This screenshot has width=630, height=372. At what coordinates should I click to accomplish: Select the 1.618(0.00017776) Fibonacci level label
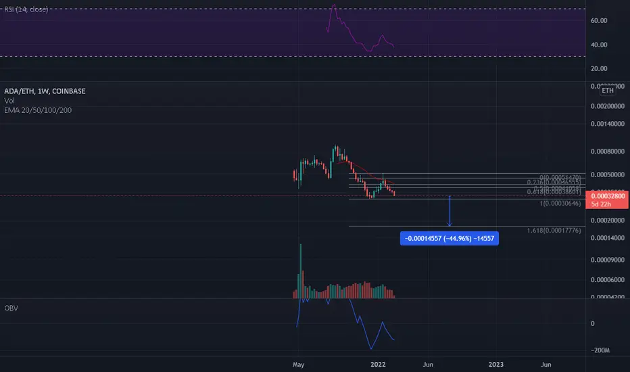click(554, 231)
